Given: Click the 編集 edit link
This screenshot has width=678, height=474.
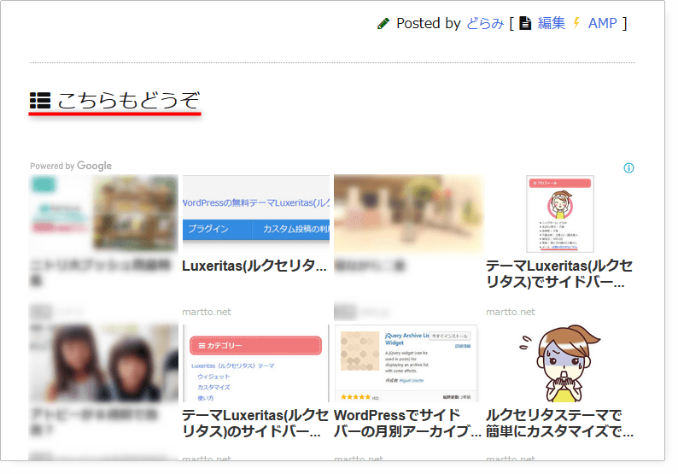Looking at the screenshot, I should [552, 23].
